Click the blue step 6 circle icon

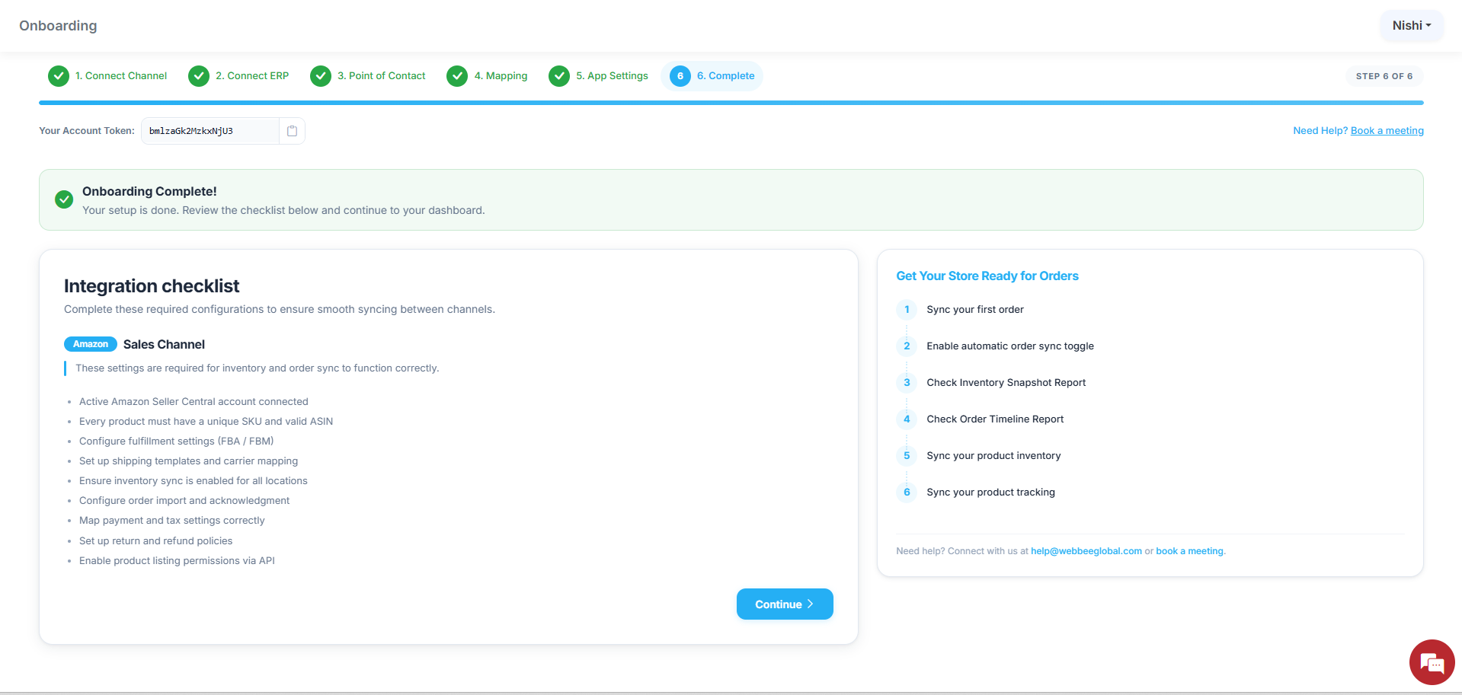coord(680,76)
